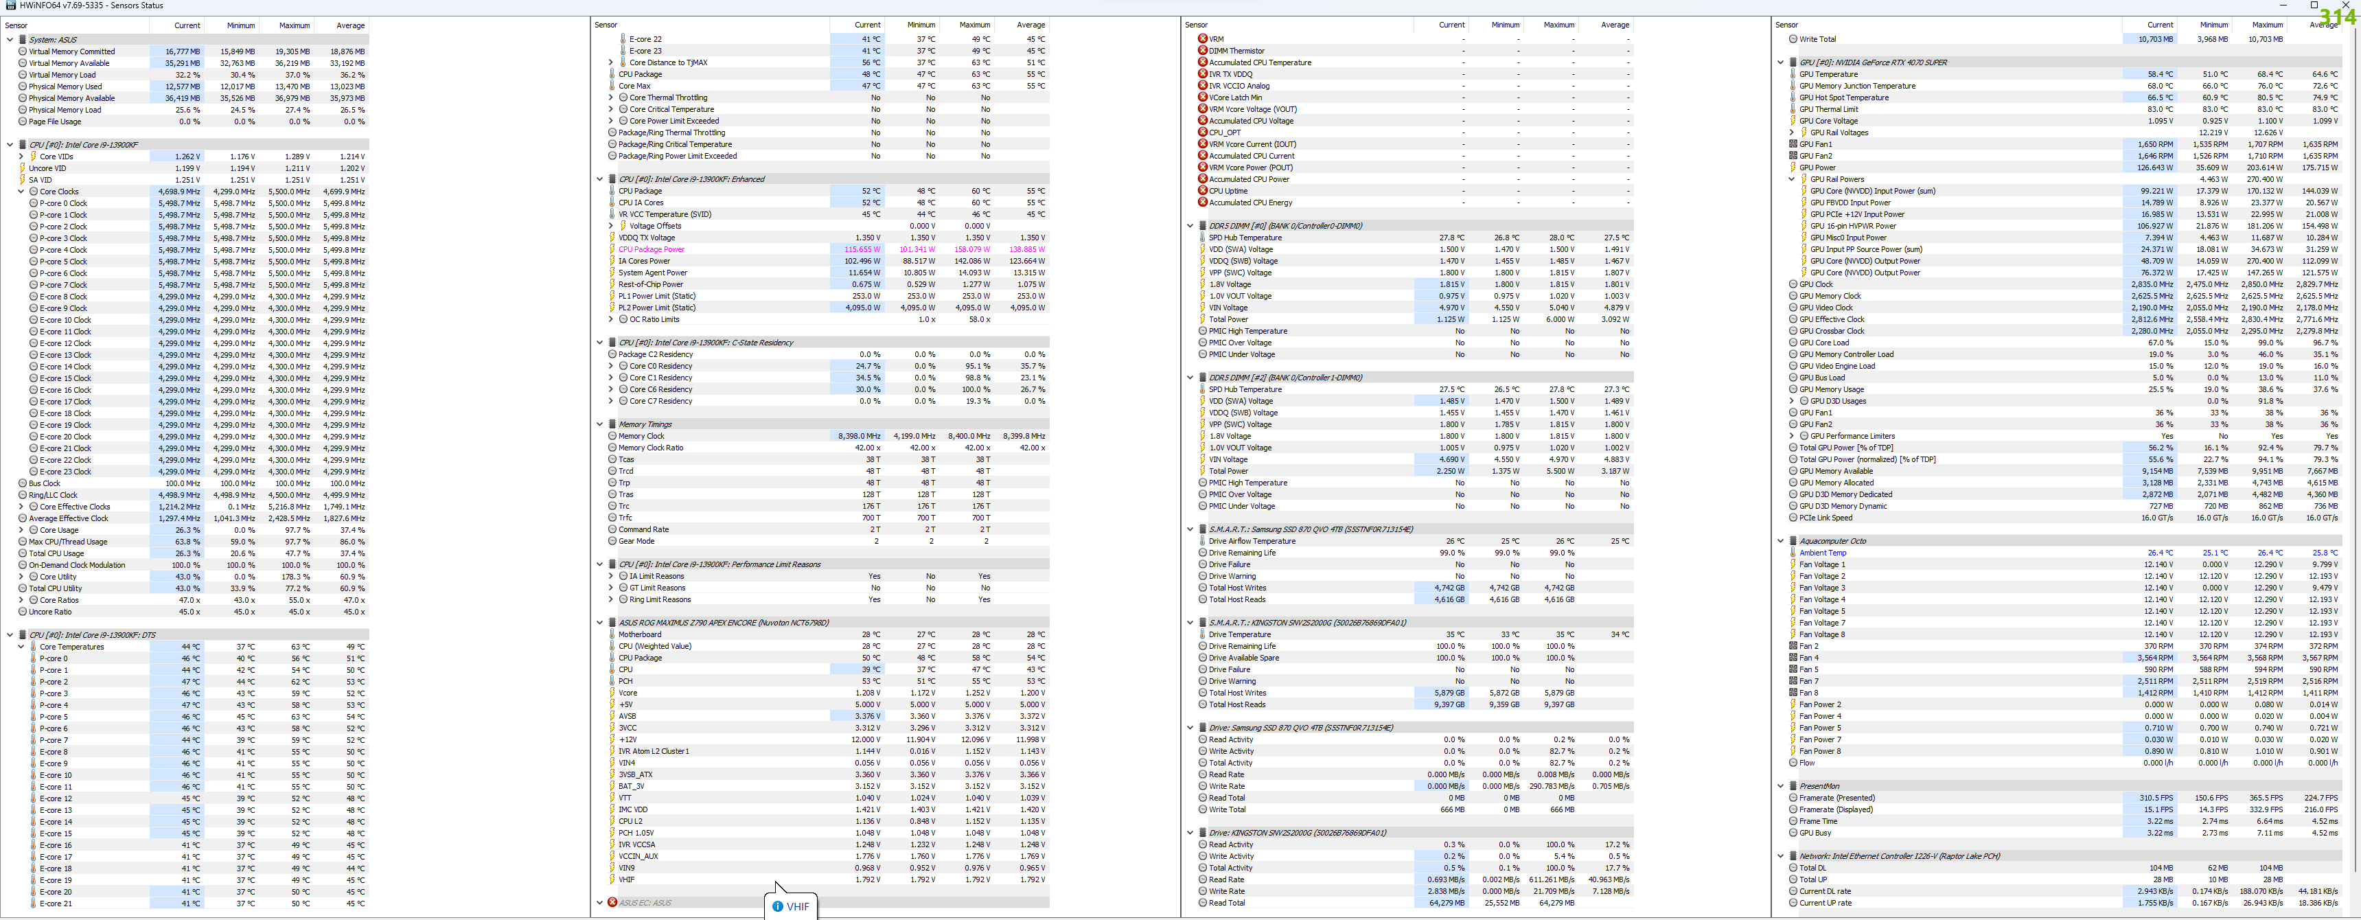Click the lightning icon beside GPU Power
Viewport: 2361px width, 920px height.
pos(1793,168)
